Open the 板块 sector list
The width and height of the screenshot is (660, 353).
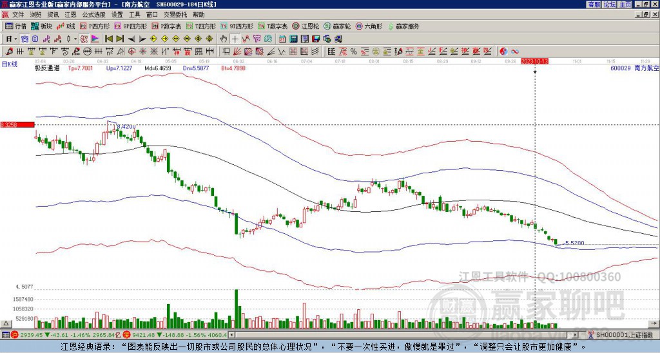tap(41, 26)
